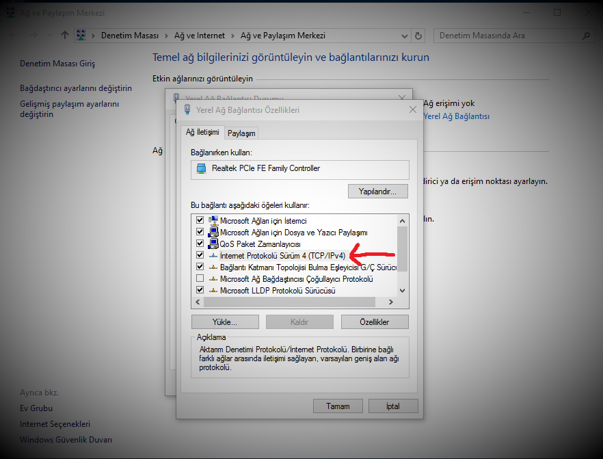Click the list's scroll up arrow
Image resolution: width=603 pixels, height=459 pixels.
click(x=402, y=221)
